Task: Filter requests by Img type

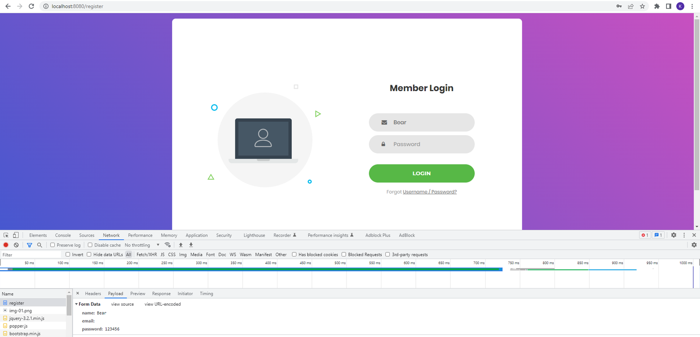Action: pyautogui.click(x=183, y=254)
